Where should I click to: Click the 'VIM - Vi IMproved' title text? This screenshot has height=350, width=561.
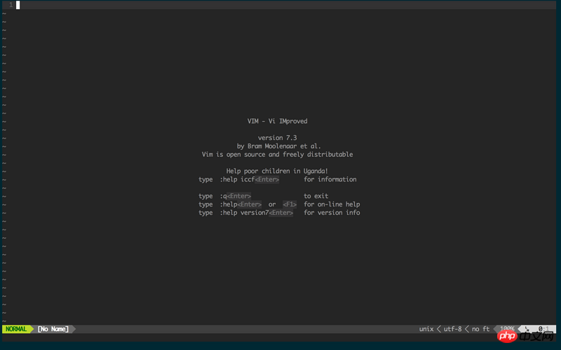(277, 121)
